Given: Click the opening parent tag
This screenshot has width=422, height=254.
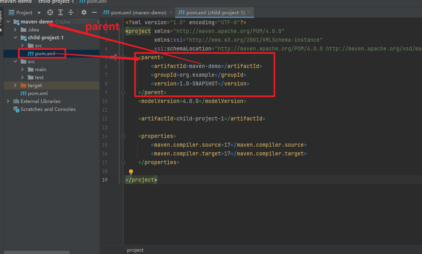Looking at the screenshot, I should click(x=151, y=57).
